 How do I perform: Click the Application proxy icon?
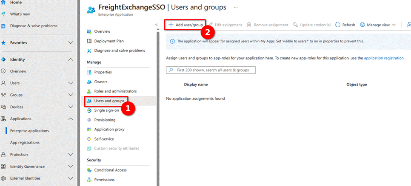[x=89, y=130]
